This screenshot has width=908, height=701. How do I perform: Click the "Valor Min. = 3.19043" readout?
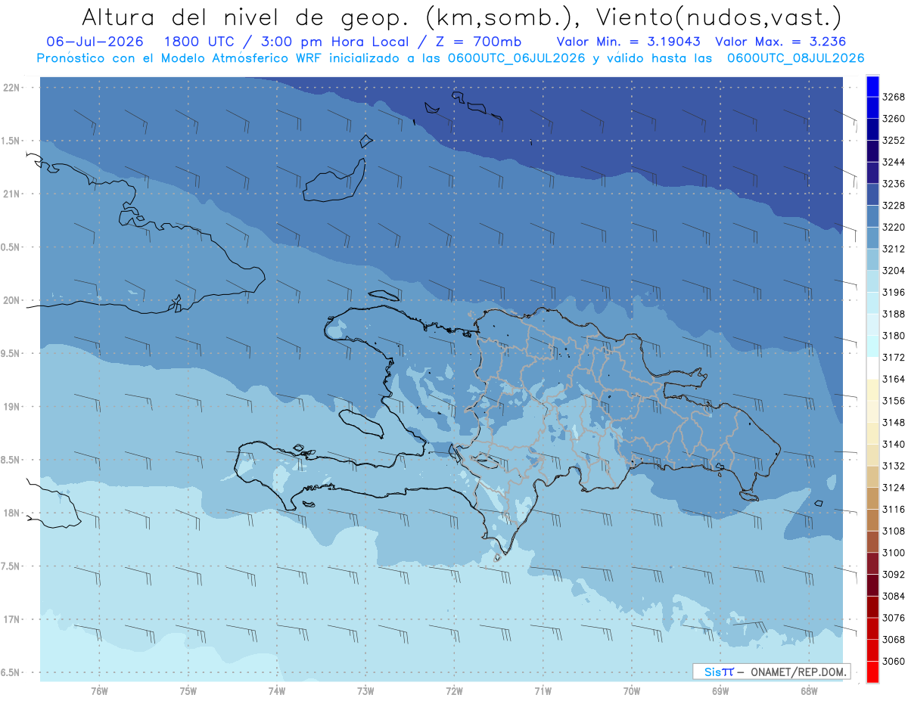pos(628,42)
